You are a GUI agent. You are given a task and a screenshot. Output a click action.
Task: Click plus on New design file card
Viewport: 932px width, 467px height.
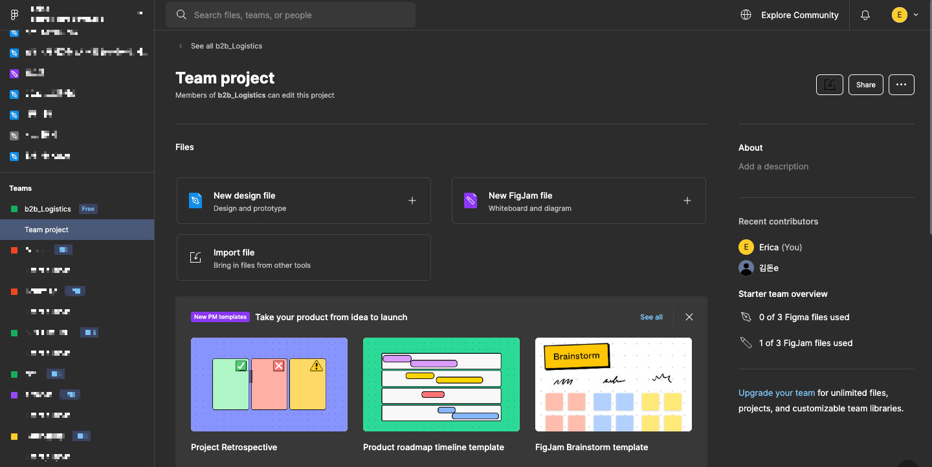coord(412,201)
